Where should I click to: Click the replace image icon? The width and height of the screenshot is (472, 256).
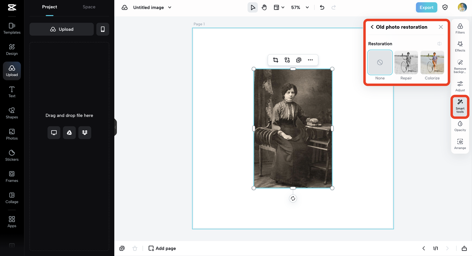(287, 60)
